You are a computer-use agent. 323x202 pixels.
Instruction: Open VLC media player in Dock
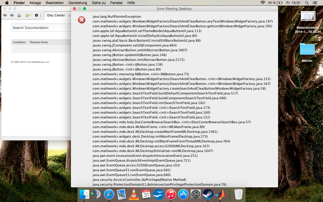(x=134, y=194)
